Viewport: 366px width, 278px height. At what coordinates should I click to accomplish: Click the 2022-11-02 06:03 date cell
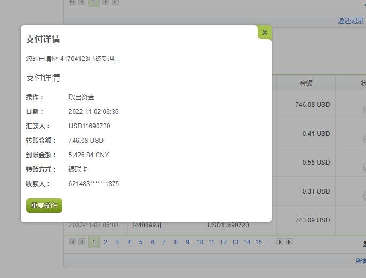(x=93, y=225)
